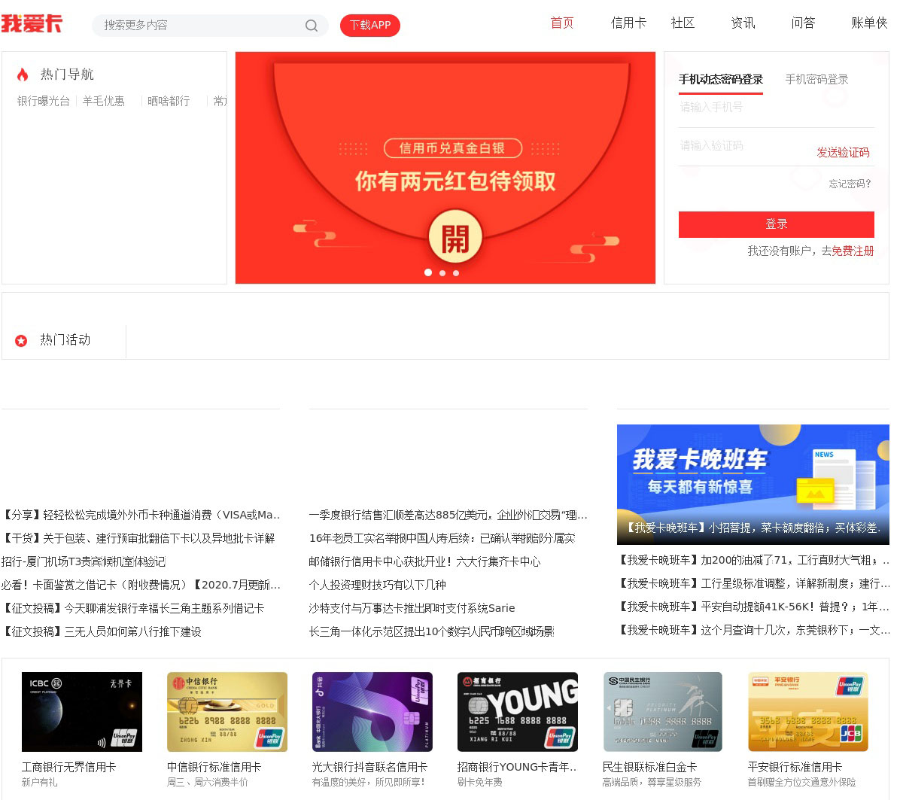The height and width of the screenshot is (800, 903).
Task: Click 发送验证码 link
Action: click(843, 153)
